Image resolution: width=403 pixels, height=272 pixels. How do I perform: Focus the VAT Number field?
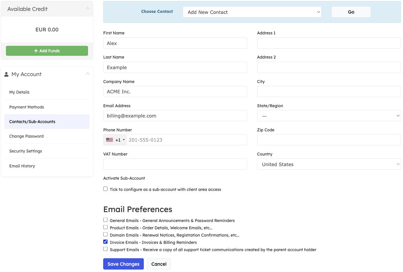pos(175,164)
